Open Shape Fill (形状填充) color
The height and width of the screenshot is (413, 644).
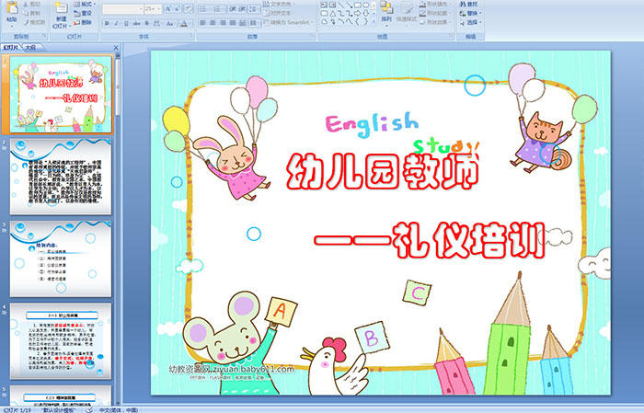[x=436, y=4]
